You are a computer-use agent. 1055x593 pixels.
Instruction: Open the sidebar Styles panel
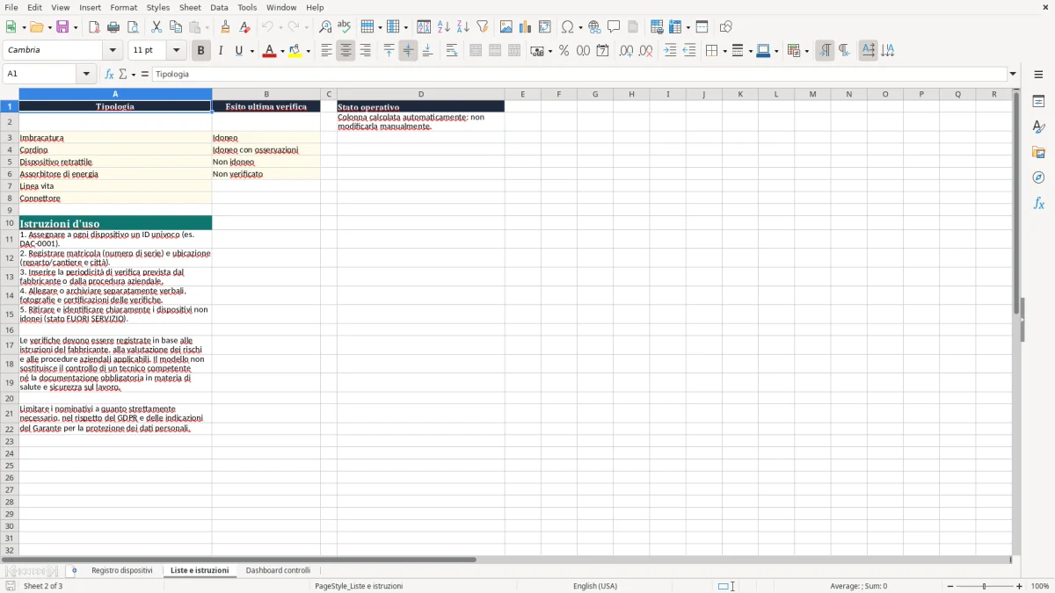pyautogui.click(x=1038, y=127)
